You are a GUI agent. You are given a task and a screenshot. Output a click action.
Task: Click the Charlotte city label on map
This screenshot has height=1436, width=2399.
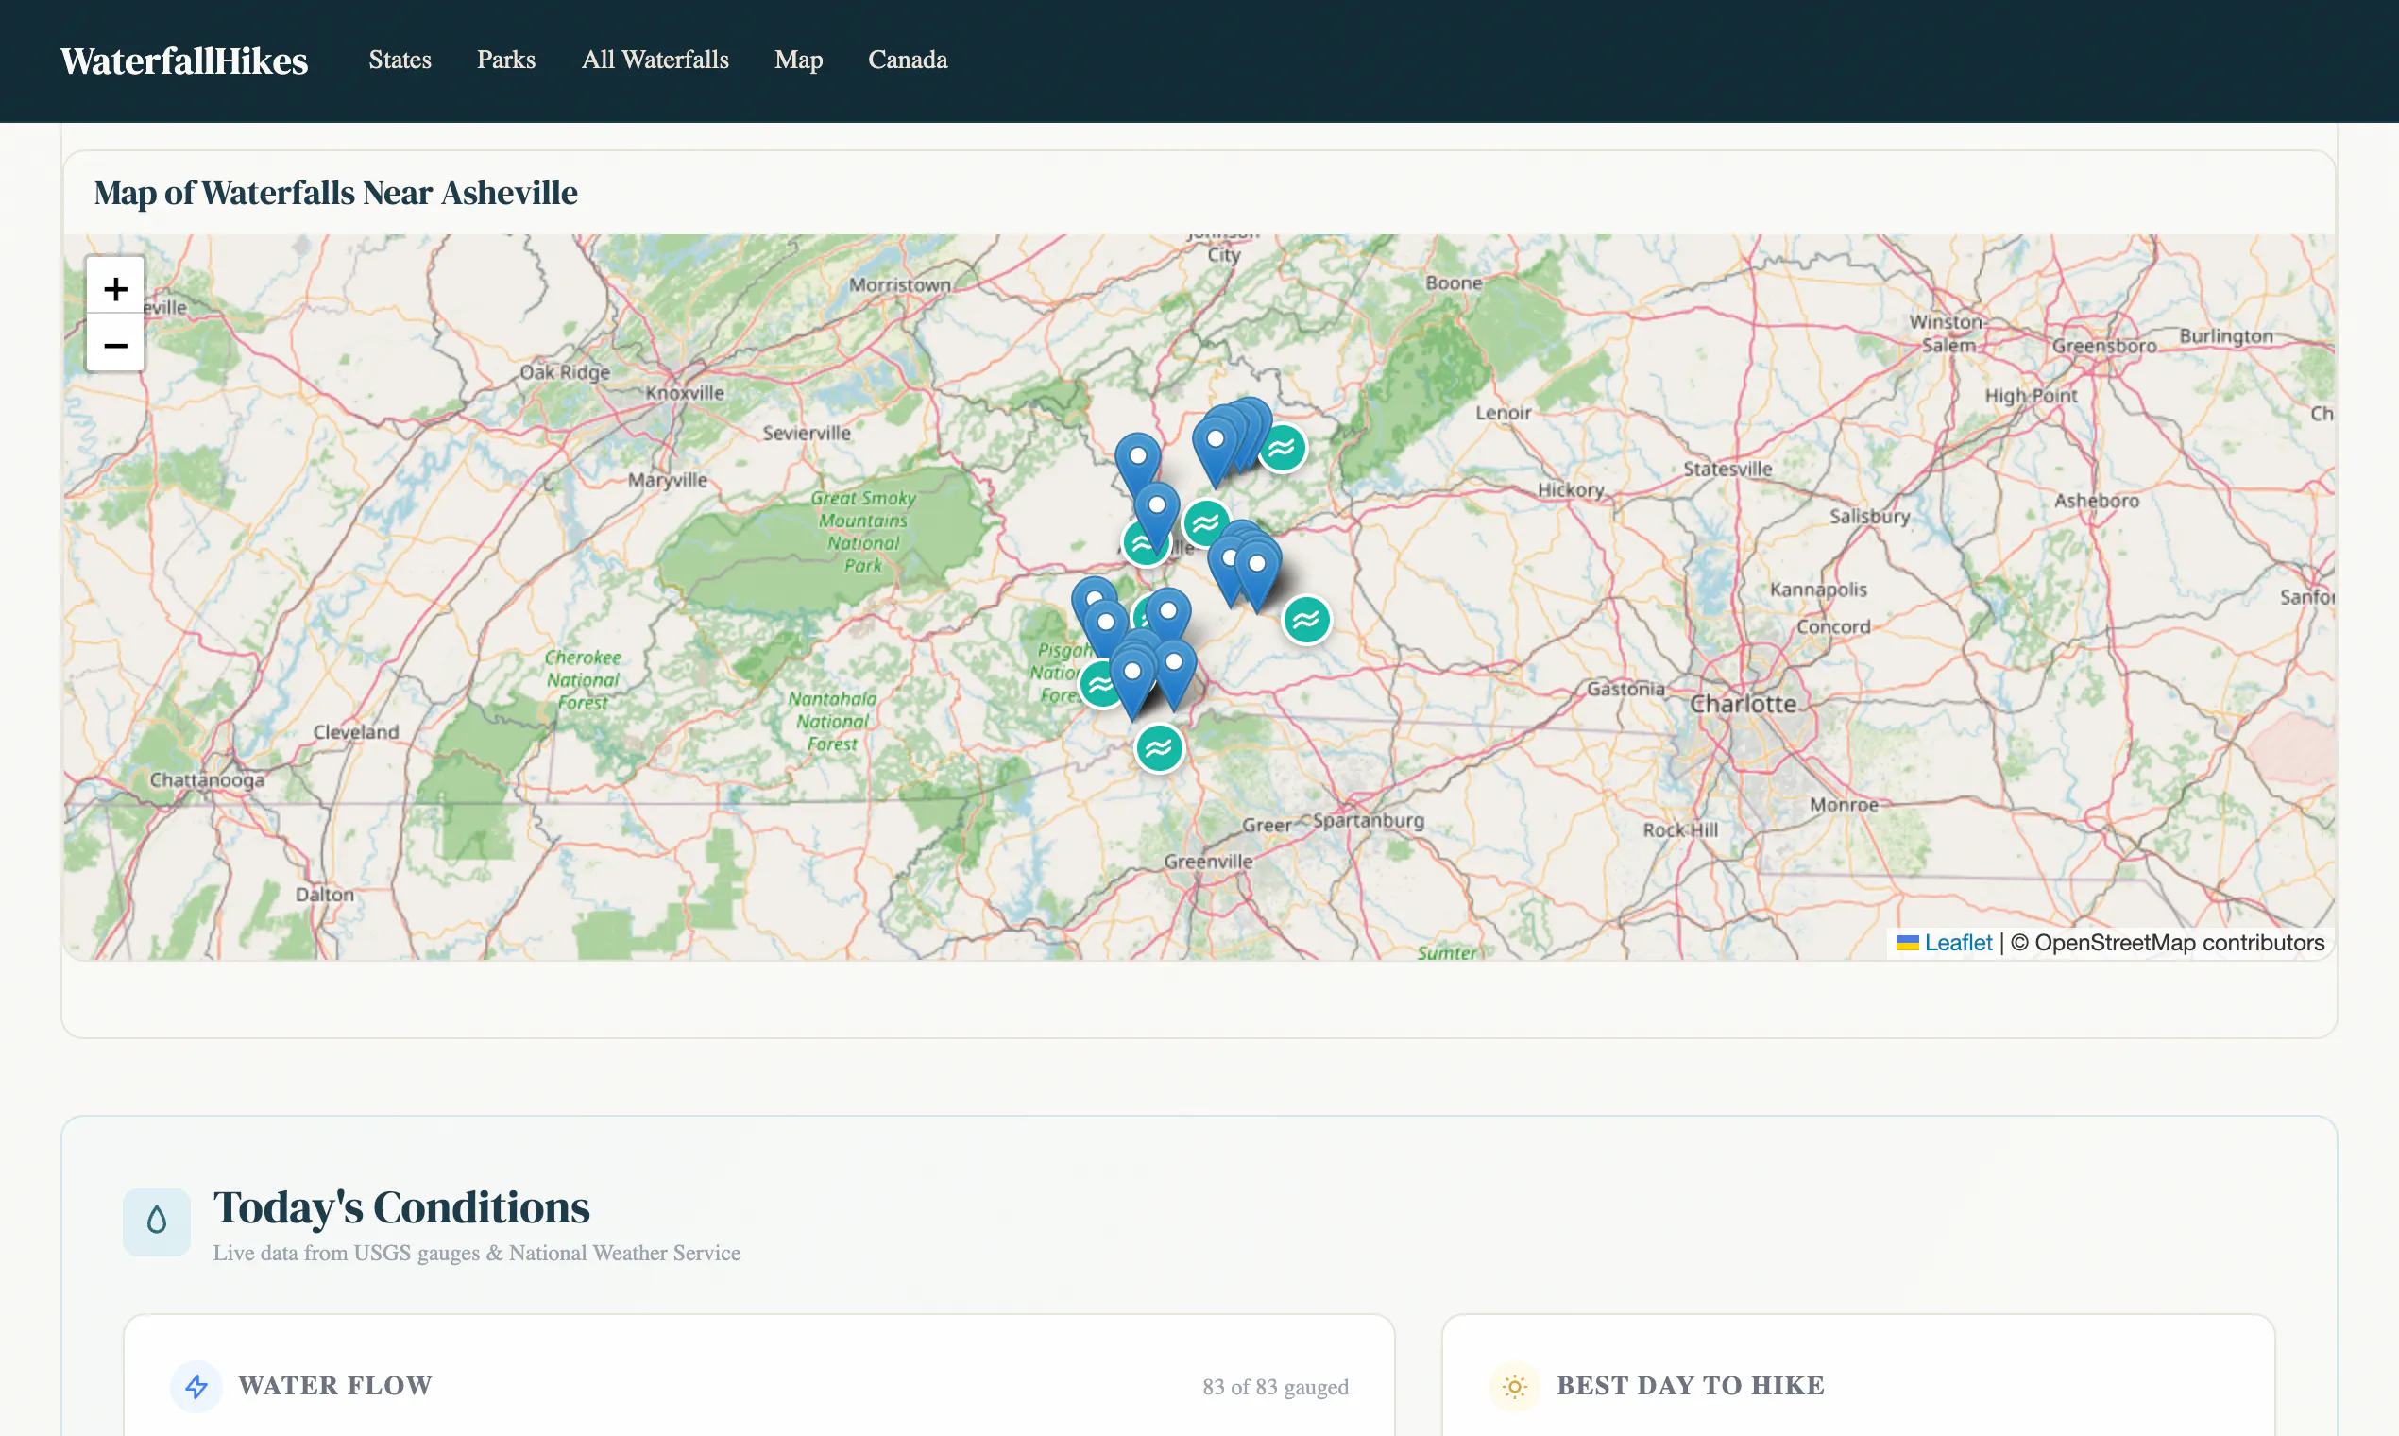(x=1743, y=704)
